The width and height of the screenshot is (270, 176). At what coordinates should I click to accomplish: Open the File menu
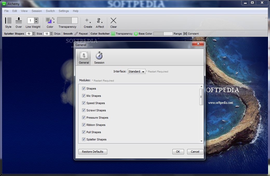[x=6, y=11]
